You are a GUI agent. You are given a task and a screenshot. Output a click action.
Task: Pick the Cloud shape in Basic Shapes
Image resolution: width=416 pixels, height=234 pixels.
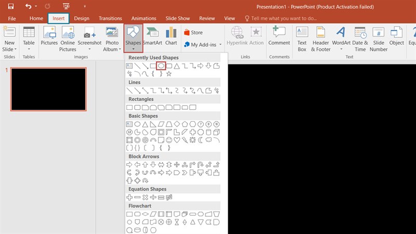click(209, 140)
